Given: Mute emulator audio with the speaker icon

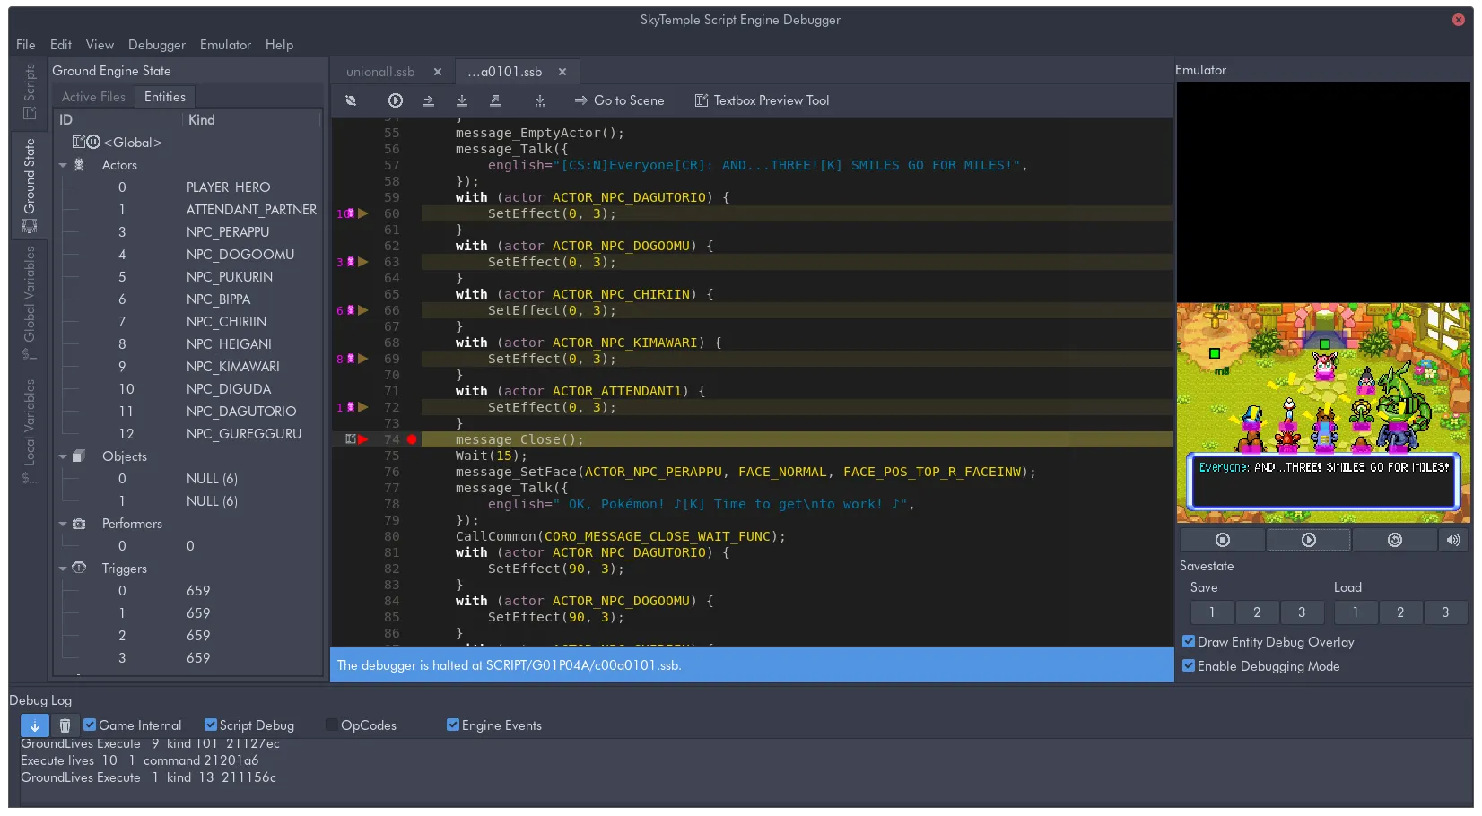Looking at the screenshot, I should pyautogui.click(x=1453, y=540).
